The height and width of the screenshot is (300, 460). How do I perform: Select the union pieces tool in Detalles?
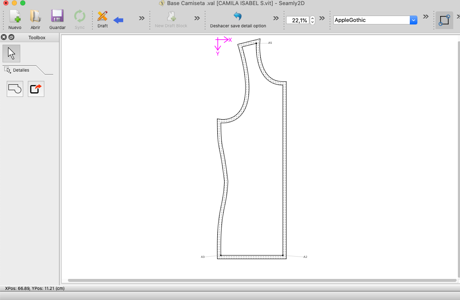point(15,89)
